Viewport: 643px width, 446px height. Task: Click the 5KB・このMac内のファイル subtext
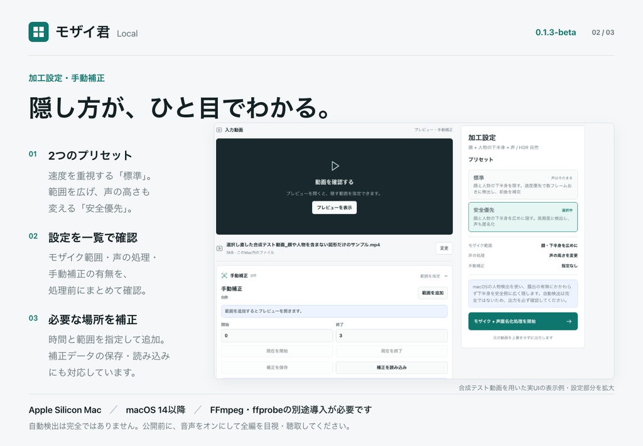250,253
